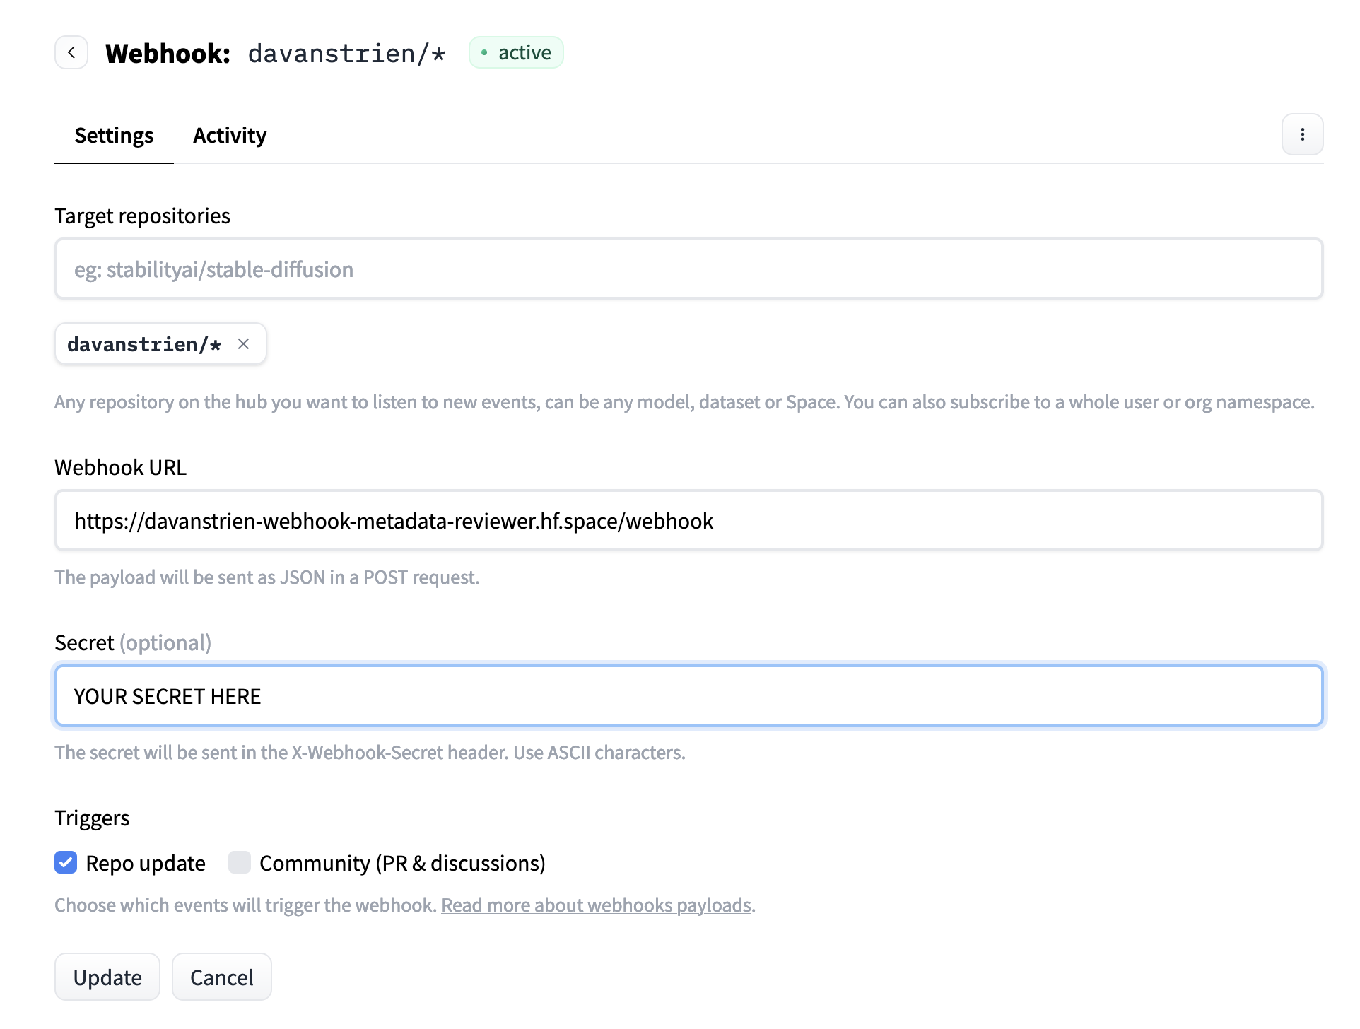This screenshot has width=1360, height=1029.
Task: Click Update to save the webhook
Action: pyautogui.click(x=107, y=977)
